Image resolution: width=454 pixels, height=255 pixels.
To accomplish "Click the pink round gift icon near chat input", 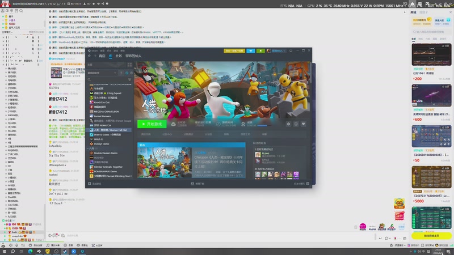I will coord(363,226).
